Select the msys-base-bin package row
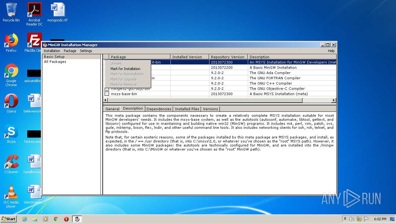396x223 pixels. point(220,94)
